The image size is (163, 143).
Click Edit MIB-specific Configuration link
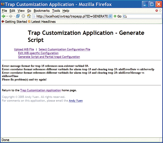click(38, 53)
